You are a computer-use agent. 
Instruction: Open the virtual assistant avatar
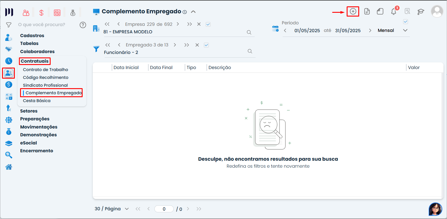point(435,209)
